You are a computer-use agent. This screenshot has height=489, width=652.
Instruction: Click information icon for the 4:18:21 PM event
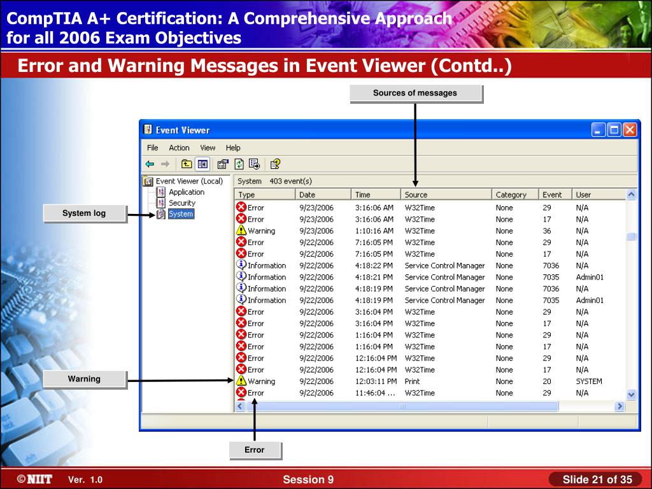241,276
